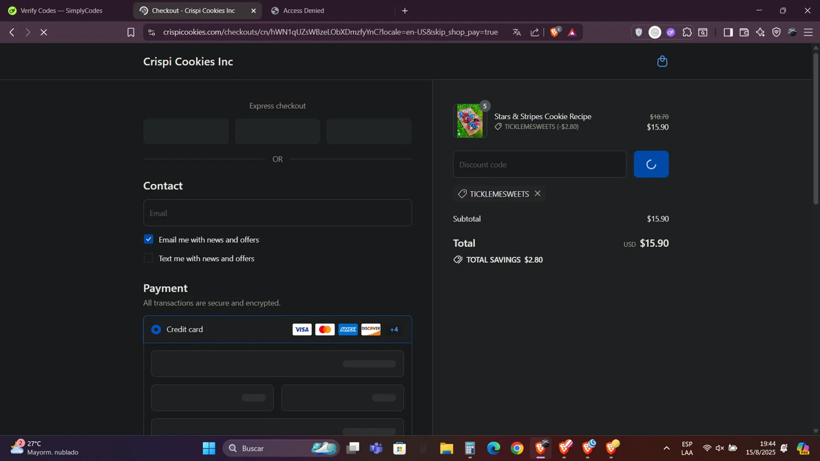
Task: Show the +4 additional card brands
Action: pos(394,329)
